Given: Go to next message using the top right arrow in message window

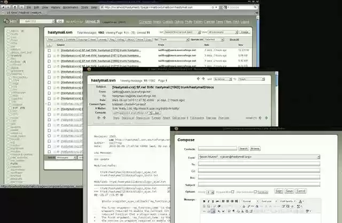Looking at the screenshot, I should point(203,79).
